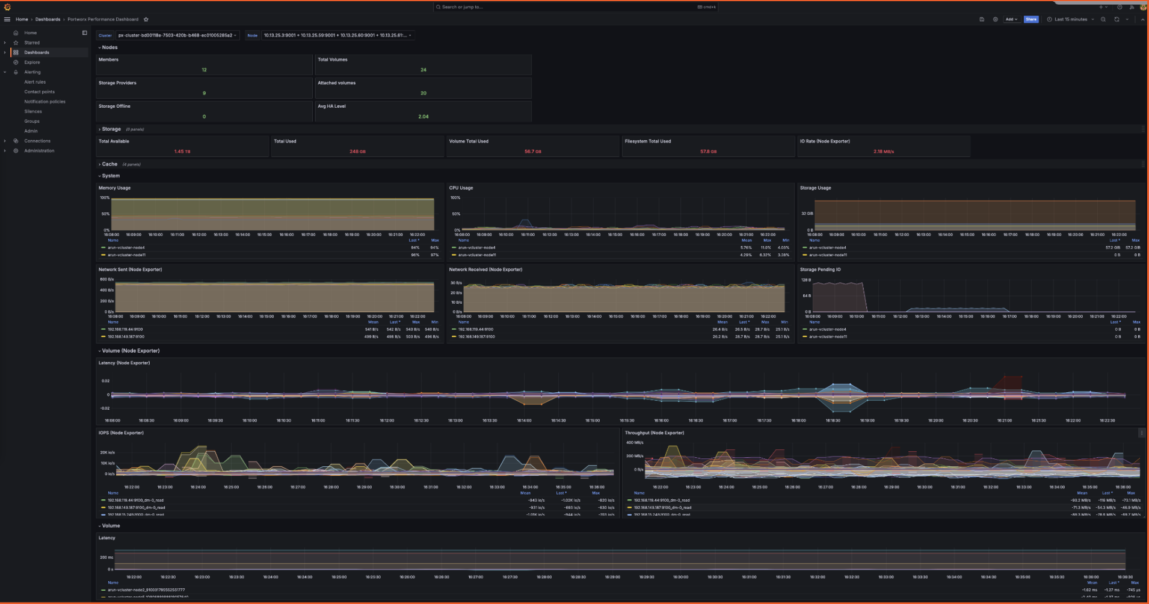Image resolution: width=1149 pixels, height=604 pixels.
Task: Click green color swatch for node4 in Storage Pending IO
Action: 805,330
